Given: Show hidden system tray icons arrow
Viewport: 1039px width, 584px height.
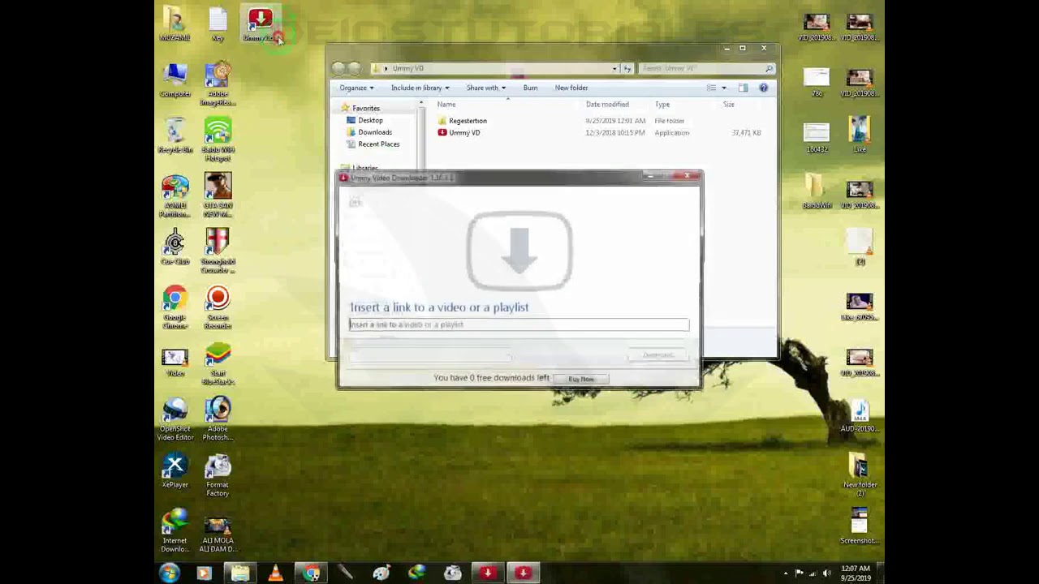Looking at the screenshot, I should tap(785, 573).
